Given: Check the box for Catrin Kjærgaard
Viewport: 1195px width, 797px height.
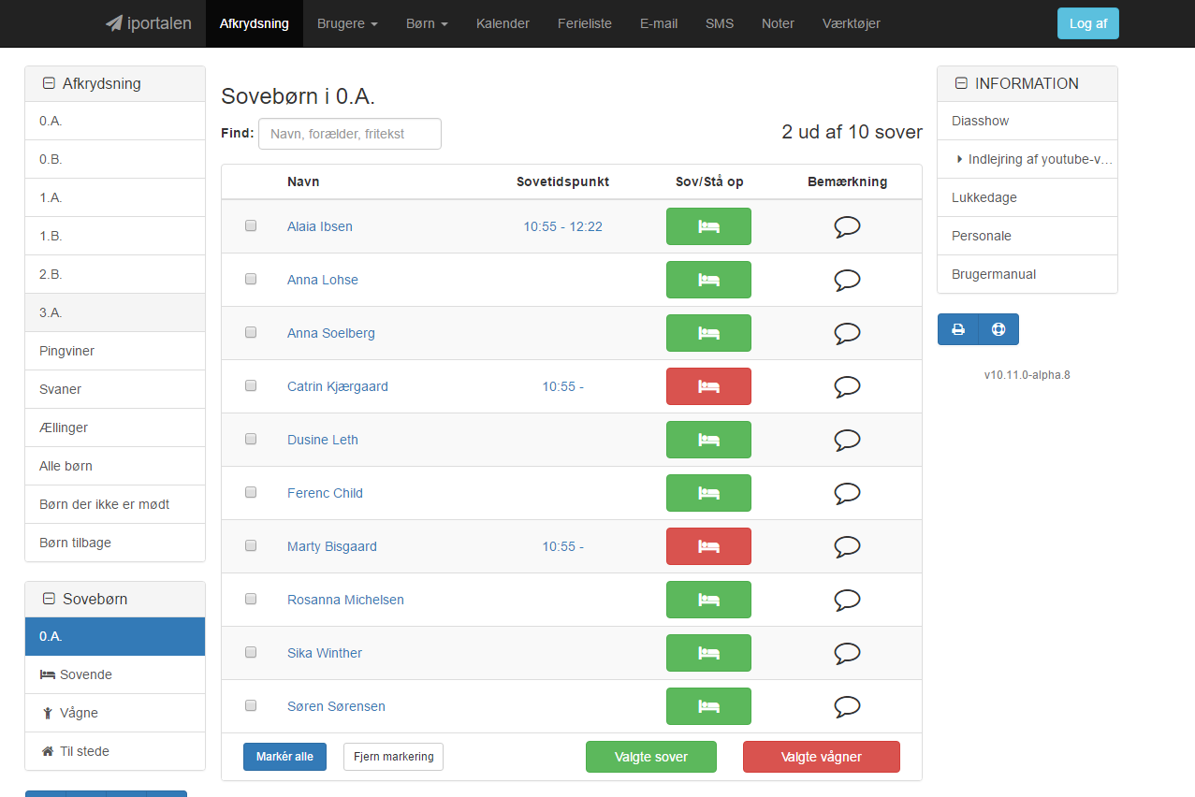Looking at the screenshot, I should (x=251, y=385).
